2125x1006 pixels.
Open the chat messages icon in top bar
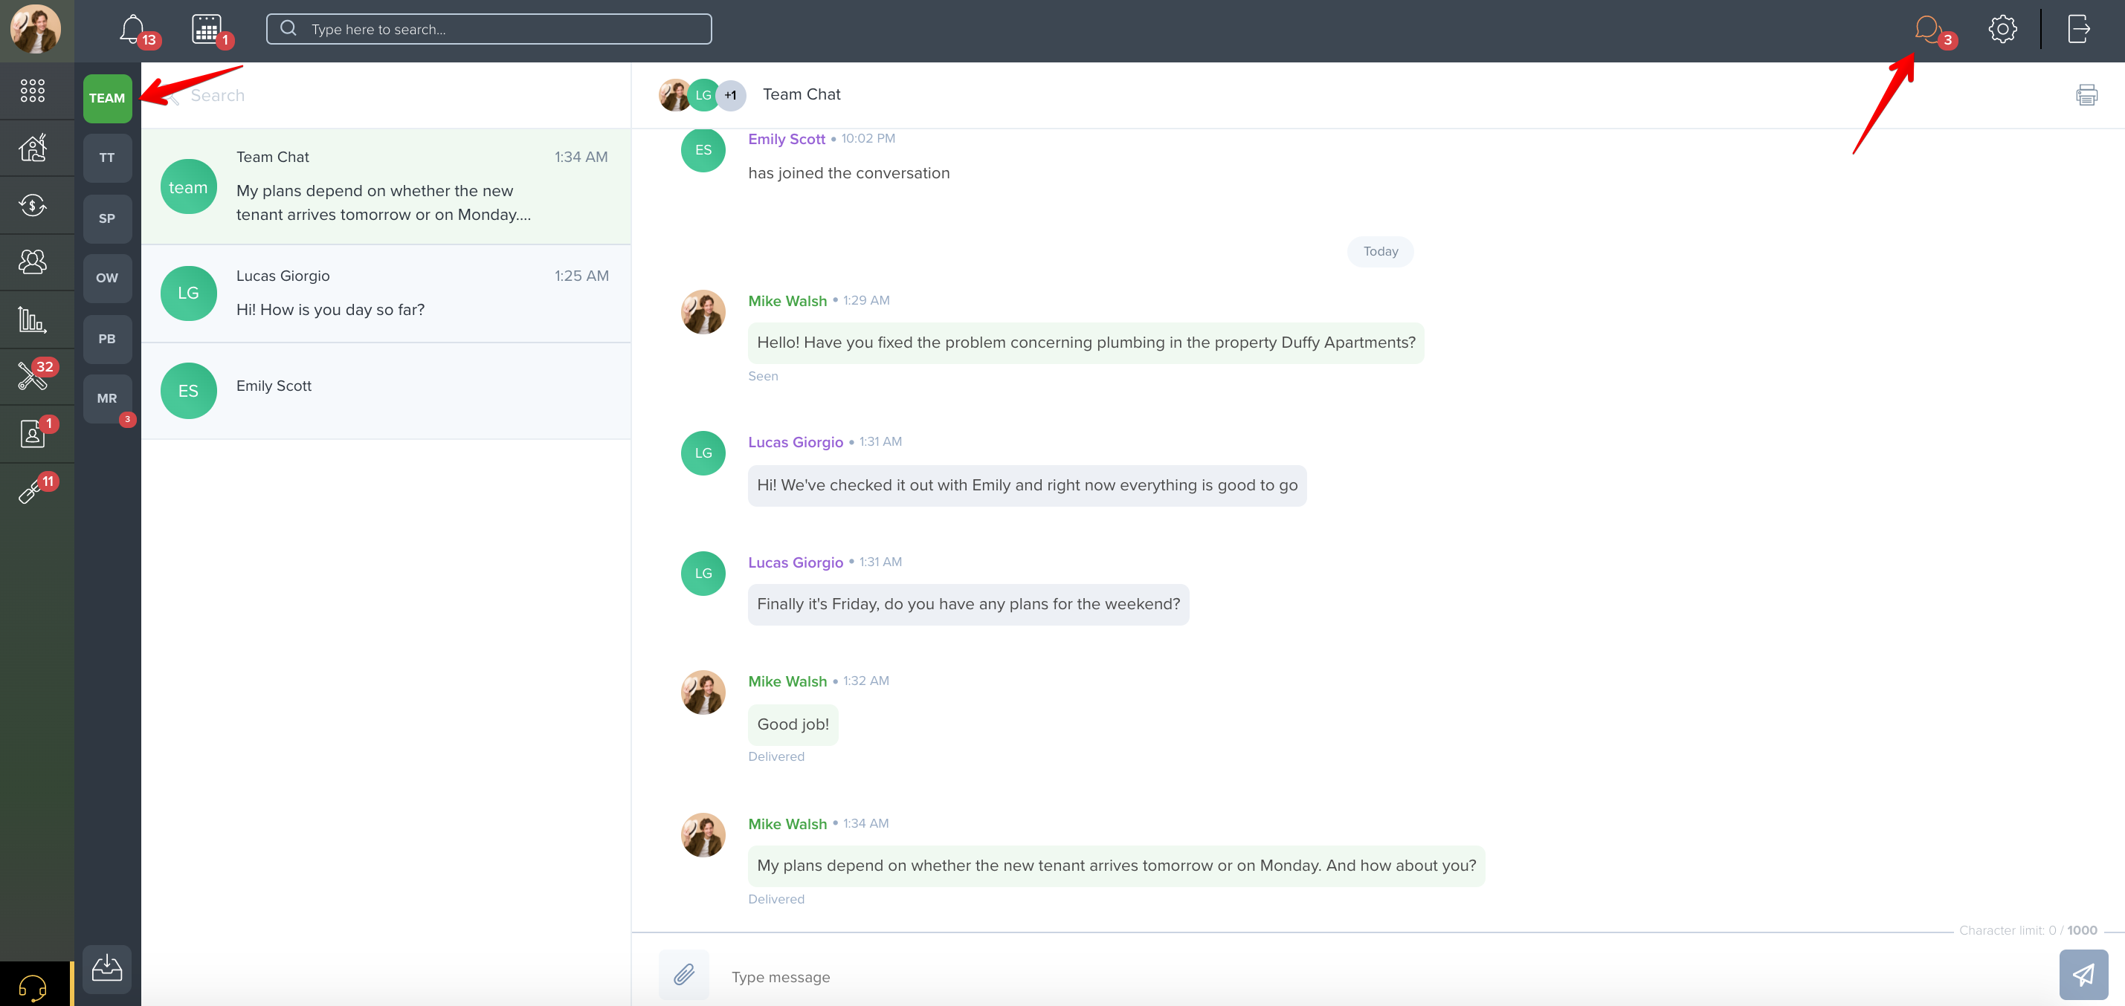[x=1927, y=30]
